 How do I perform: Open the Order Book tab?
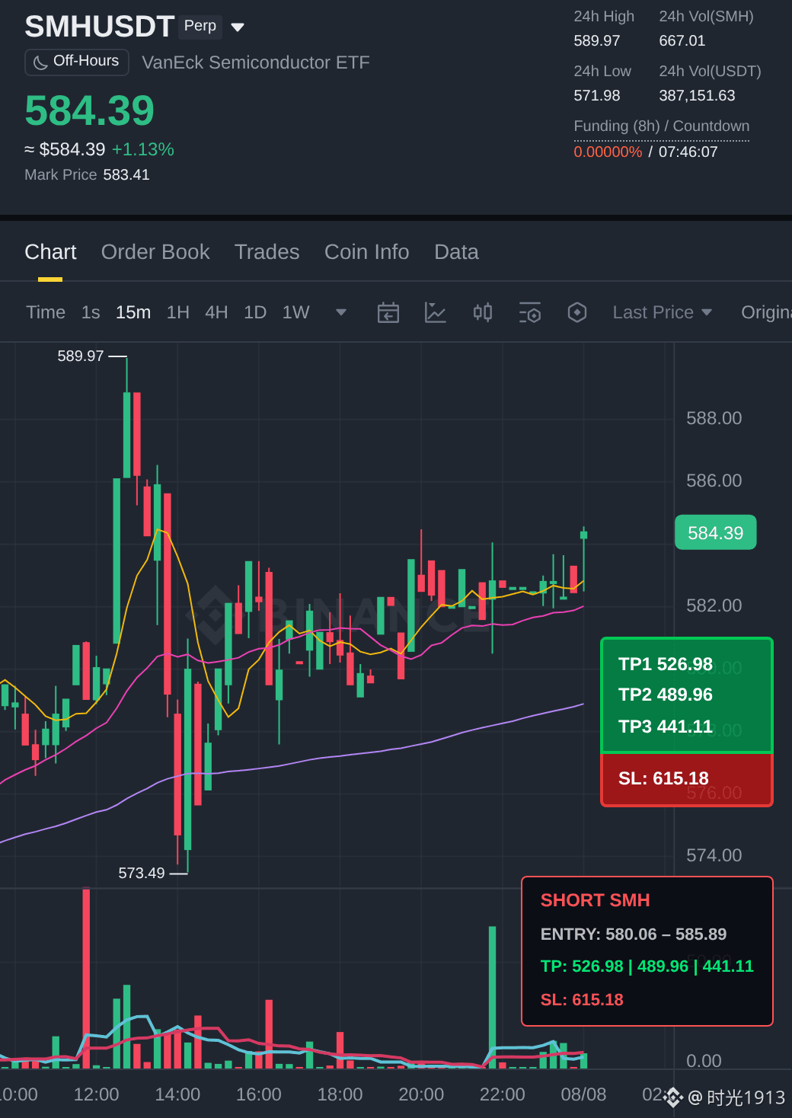pyautogui.click(x=155, y=252)
